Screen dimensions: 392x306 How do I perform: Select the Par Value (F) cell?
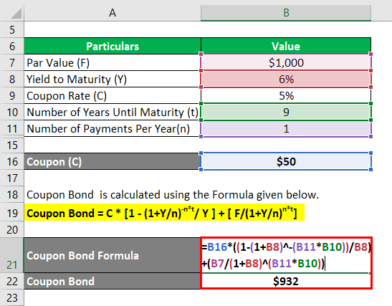tap(113, 62)
